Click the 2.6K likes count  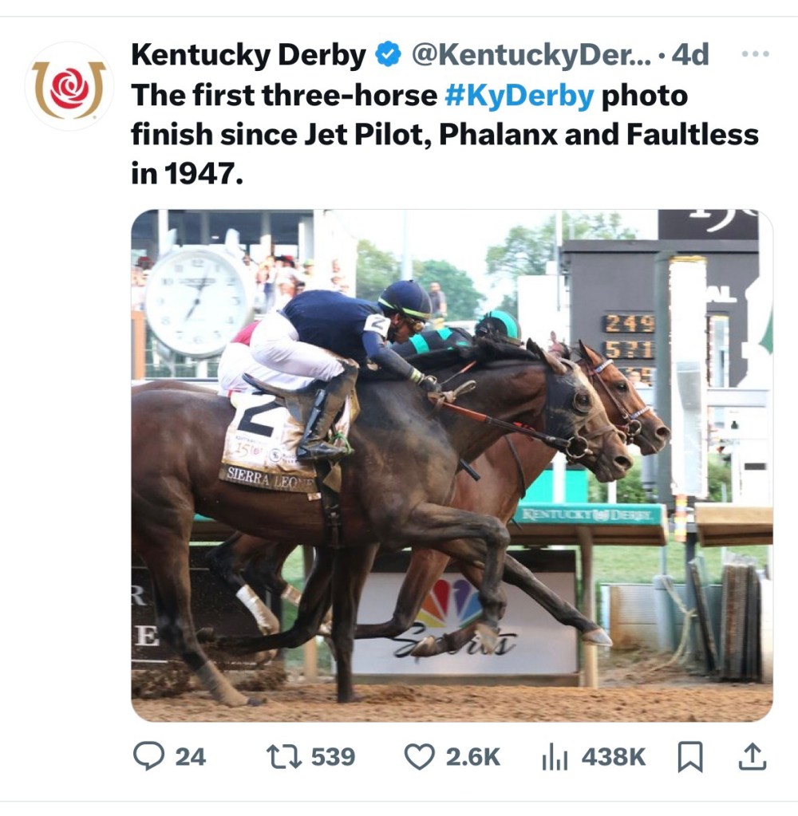pos(472,756)
